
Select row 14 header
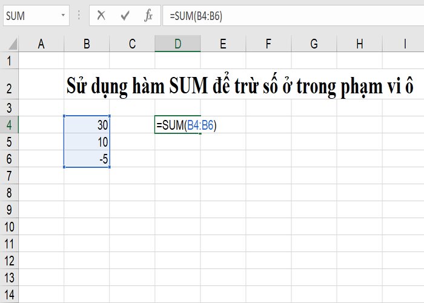9,295
